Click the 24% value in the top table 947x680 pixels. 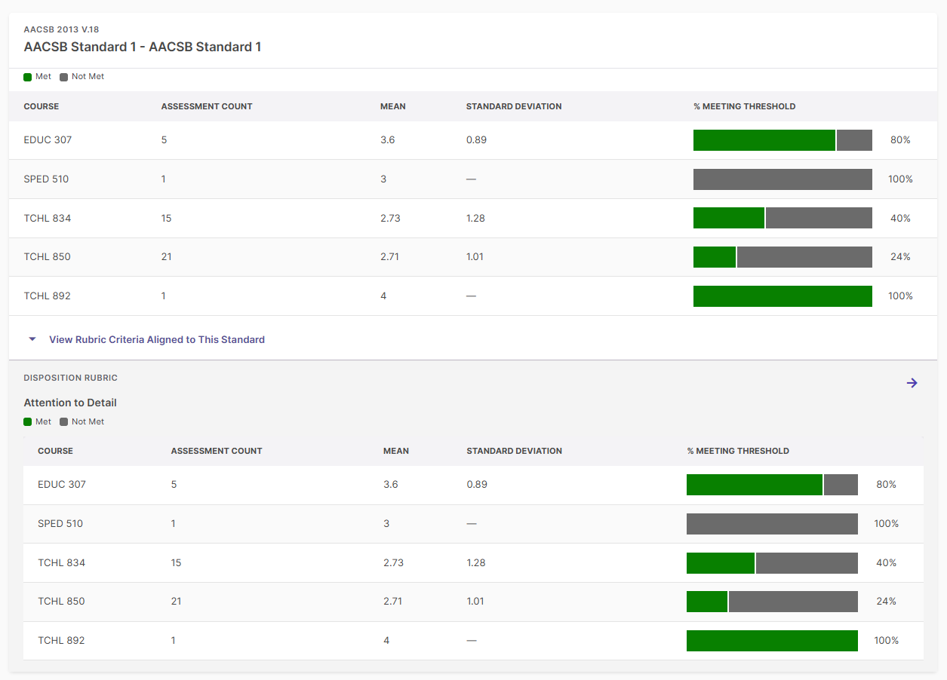(x=900, y=257)
